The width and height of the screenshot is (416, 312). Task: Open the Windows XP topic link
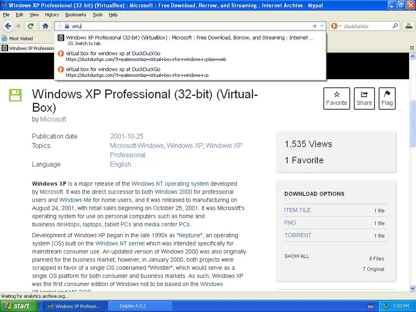(185, 145)
